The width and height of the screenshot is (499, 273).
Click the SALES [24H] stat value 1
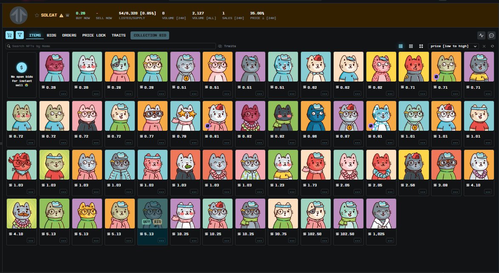pos(224,13)
